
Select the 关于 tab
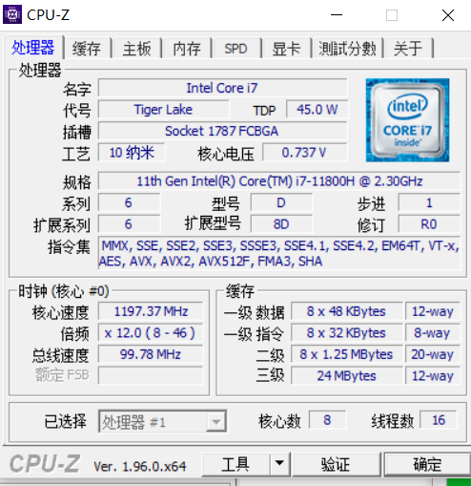pyautogui.click(x=408, y=49)
